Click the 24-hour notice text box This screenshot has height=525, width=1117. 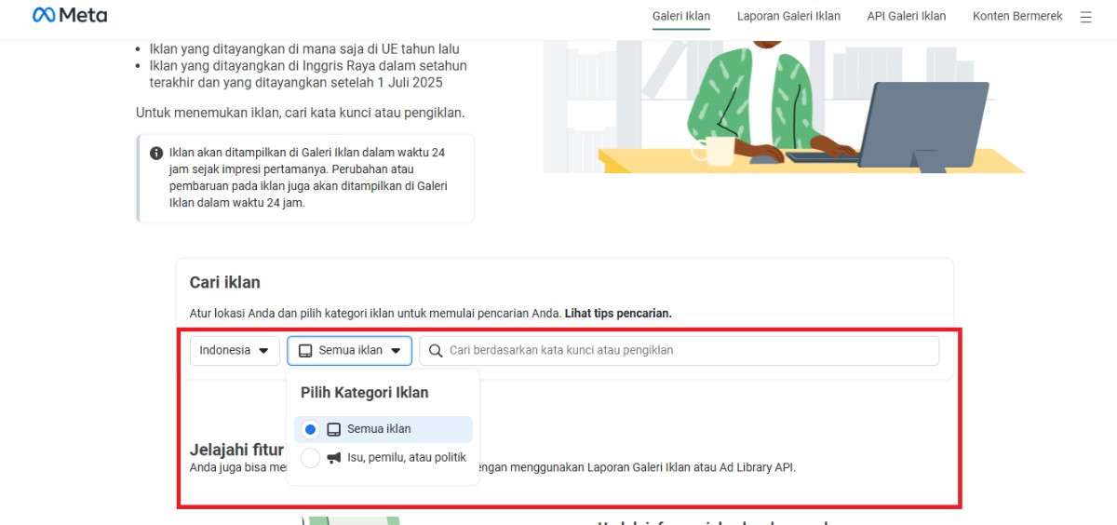[x=305, y=178]
